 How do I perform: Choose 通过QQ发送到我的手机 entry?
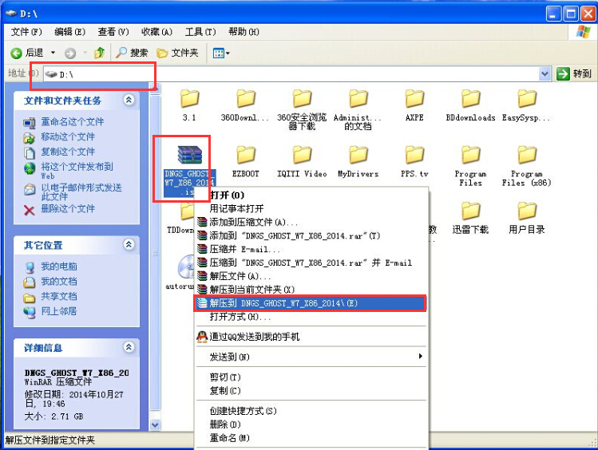311,337
